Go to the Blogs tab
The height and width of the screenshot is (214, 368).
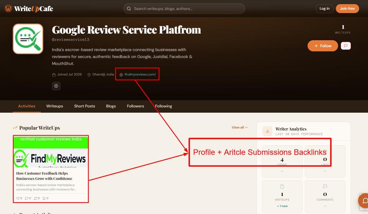click(111, 106)
